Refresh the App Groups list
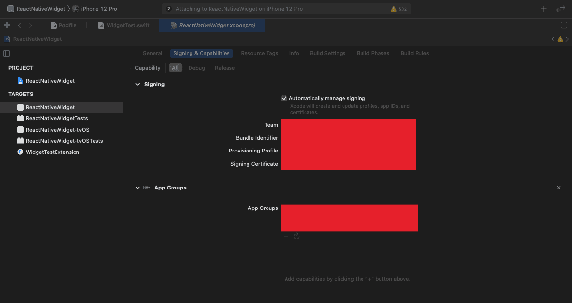 pos(296,236)
